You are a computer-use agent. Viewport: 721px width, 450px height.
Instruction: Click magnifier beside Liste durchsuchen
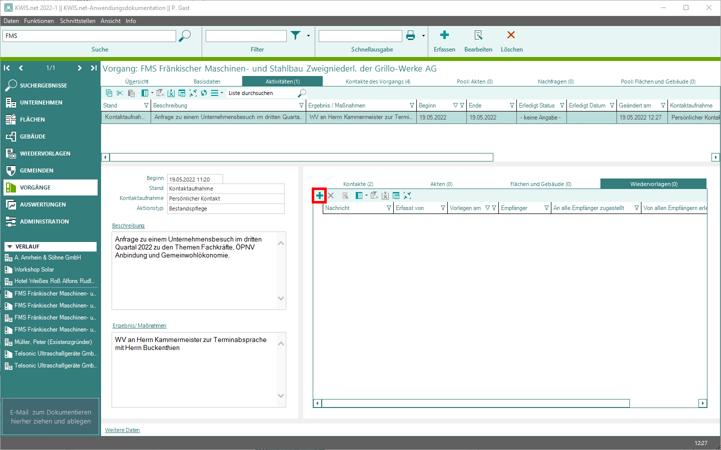click(x=302, y=93)
